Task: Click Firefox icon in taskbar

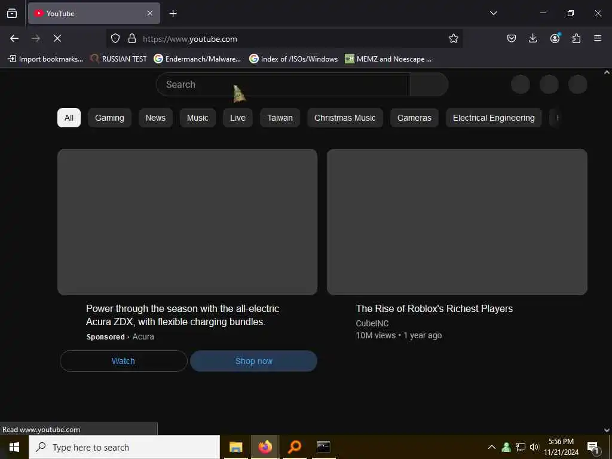Action: point(265,447)
